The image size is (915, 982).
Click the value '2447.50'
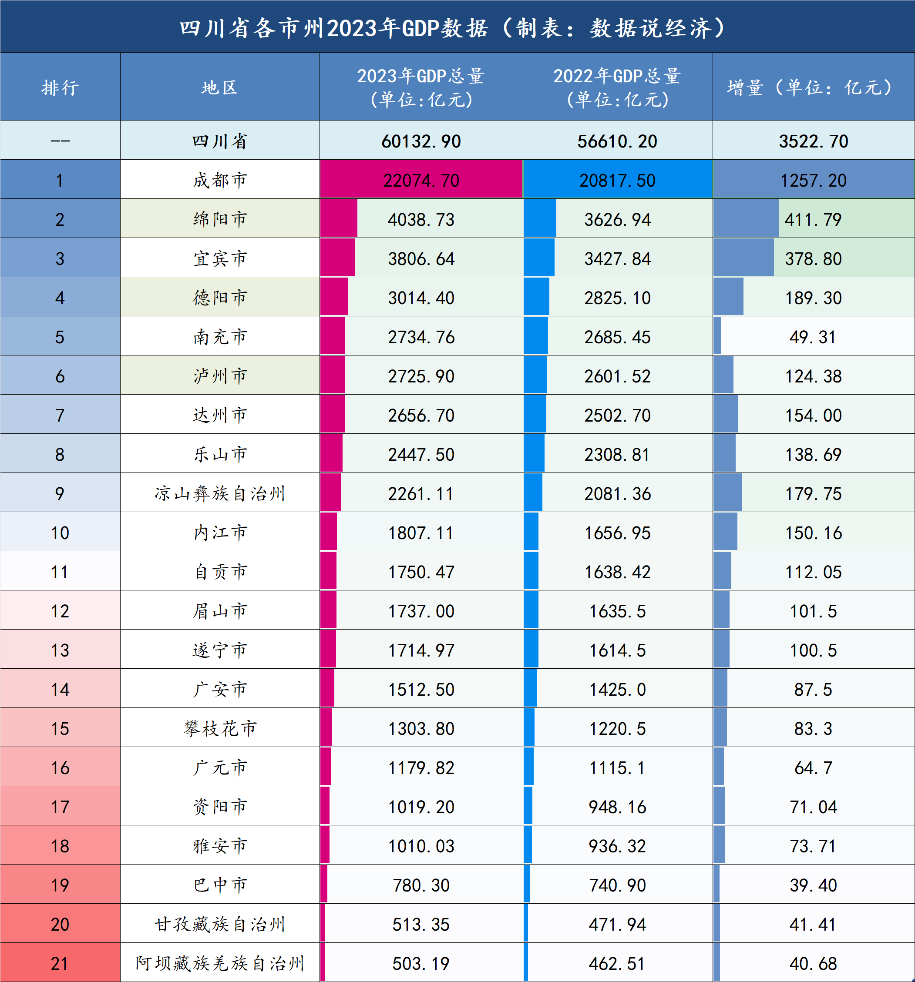(x=420, y=454)
